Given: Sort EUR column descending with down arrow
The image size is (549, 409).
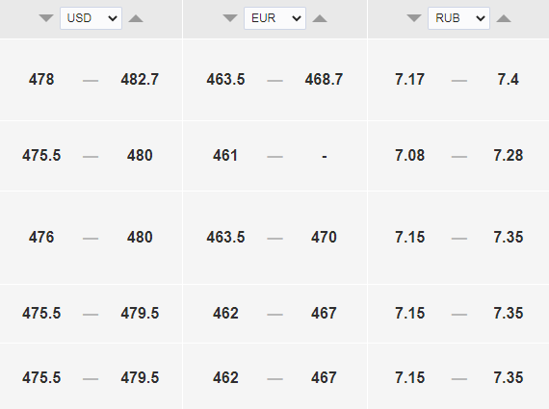Looking at the screenshot, I should click(x=230, y=18).
